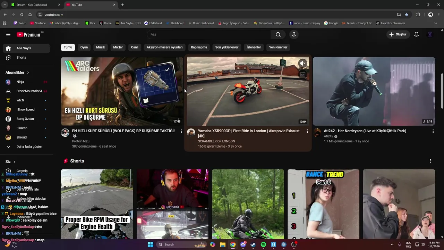Click the Oluştur create button

(398, 34)
